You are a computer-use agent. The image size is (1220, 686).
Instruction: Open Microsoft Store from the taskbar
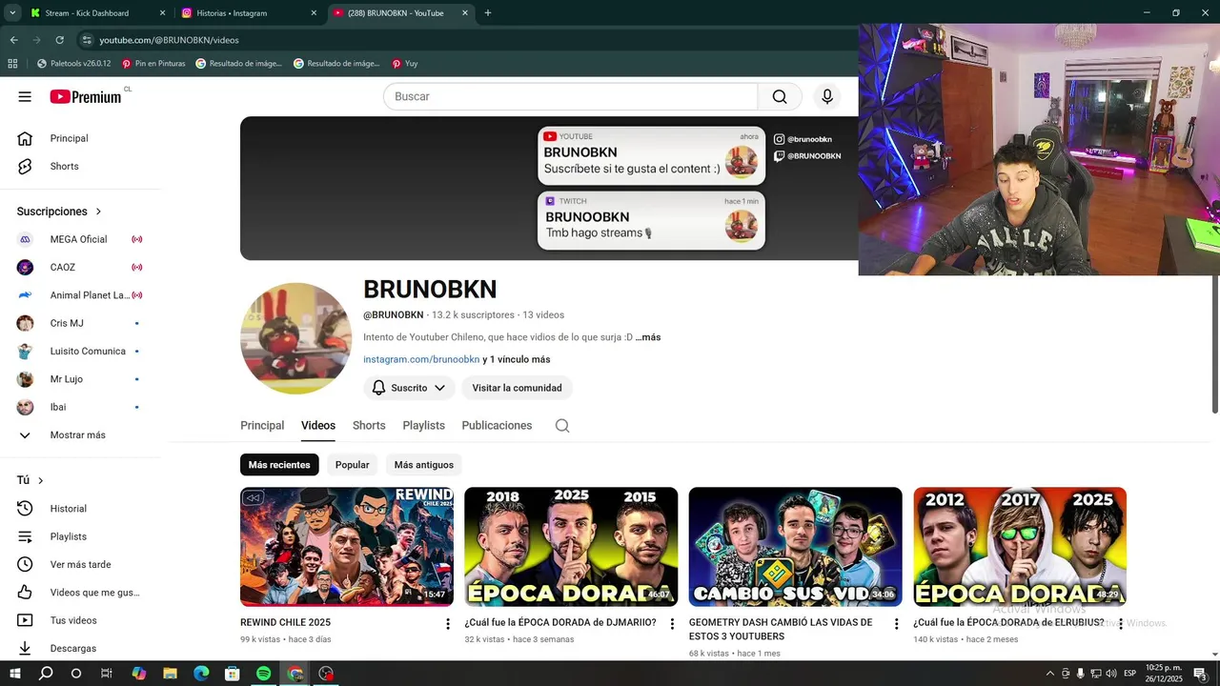point(233,674)
